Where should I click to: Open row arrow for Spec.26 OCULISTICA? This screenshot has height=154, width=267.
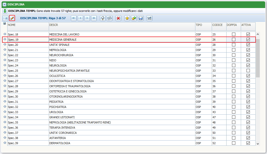[x=5, y=76]
